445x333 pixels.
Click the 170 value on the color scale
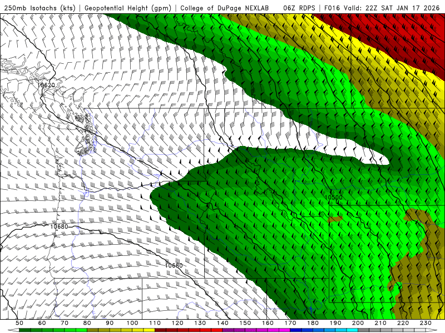(x=290, y=323)
